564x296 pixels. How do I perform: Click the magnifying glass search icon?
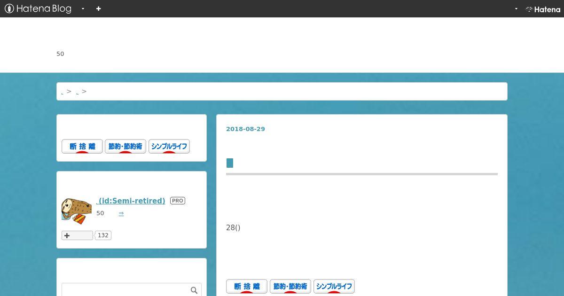pos(194,290)
